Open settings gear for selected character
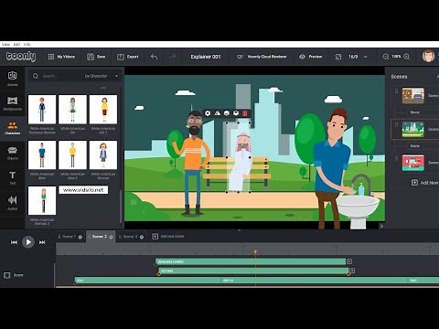Image resolution: width=439 pixels, height=329 pixels. tap(208, 113)
